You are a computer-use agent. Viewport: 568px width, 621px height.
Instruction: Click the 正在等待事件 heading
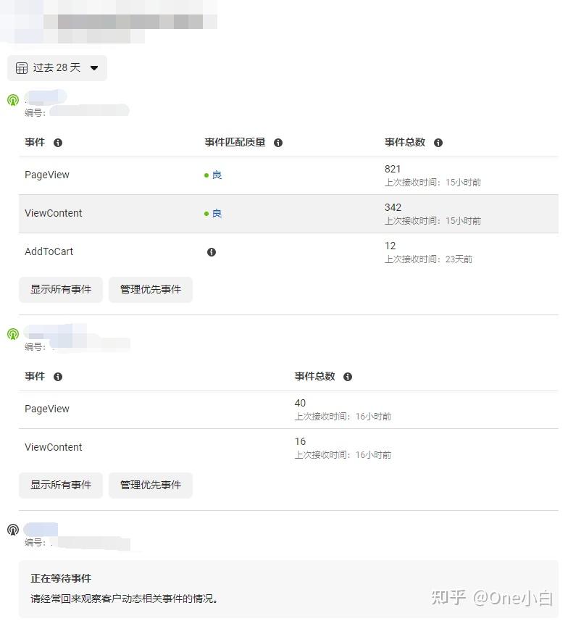point(61,579)
